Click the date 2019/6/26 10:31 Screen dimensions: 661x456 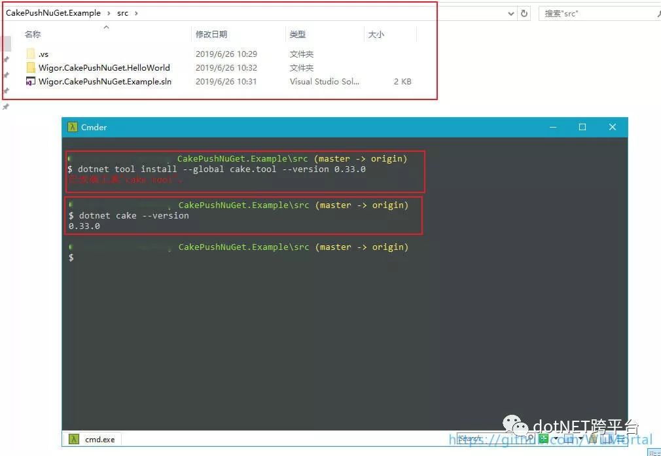tap(226, 81)
